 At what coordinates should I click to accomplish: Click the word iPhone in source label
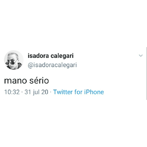tap(94, 92)
